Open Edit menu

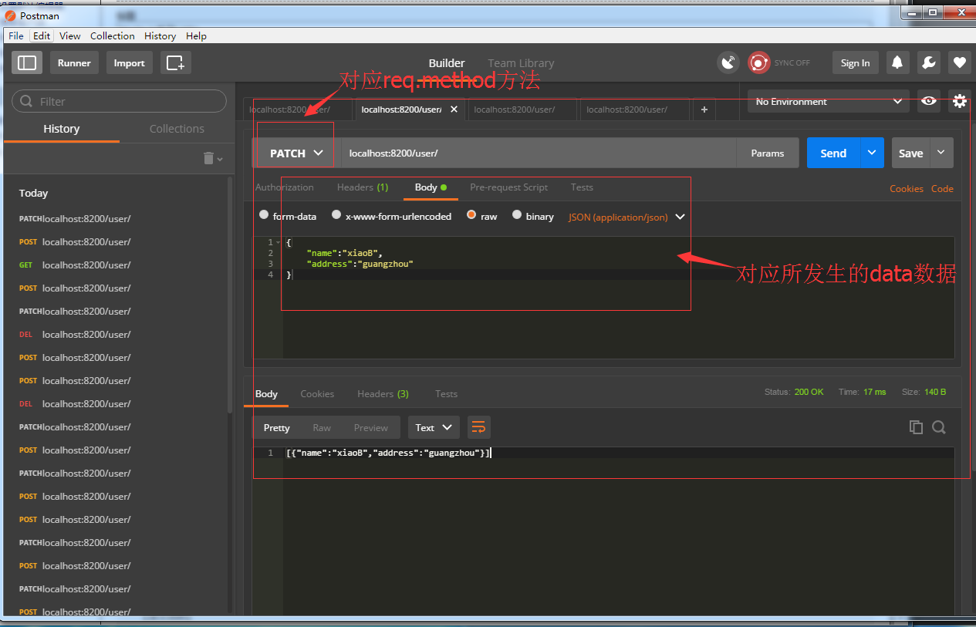[42, 35]
